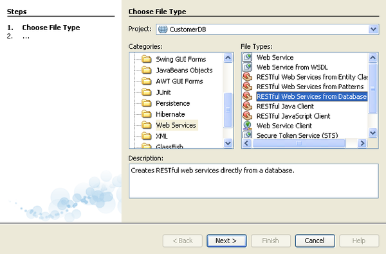This screenshot has height=254, width=386.
Task: Select AWT GUI Forms category
Action: (x=179, y=81)
